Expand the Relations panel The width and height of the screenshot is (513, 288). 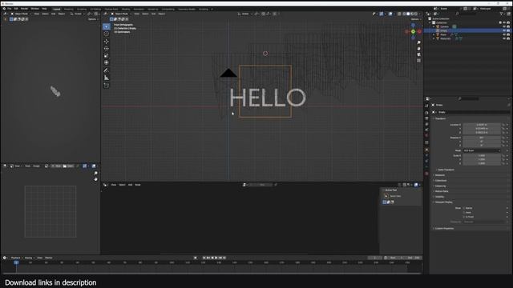click(439, 175)
